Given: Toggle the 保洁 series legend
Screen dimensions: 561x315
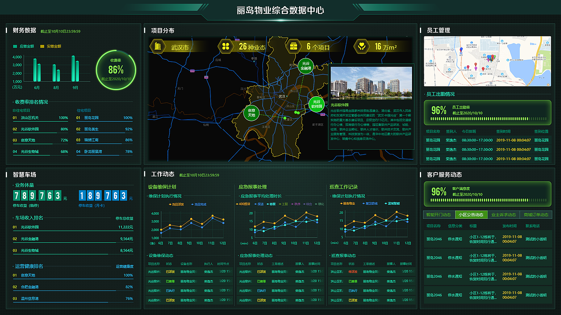Looking at the screenshot, I should (259, 204).
